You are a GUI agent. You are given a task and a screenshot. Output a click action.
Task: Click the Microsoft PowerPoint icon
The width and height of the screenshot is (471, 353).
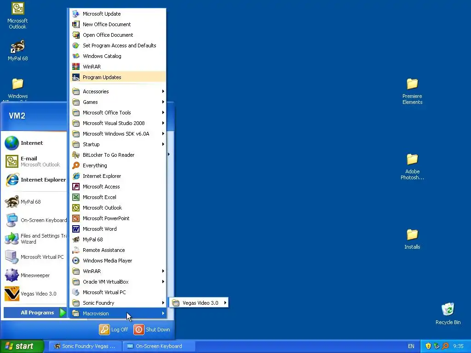76,218
